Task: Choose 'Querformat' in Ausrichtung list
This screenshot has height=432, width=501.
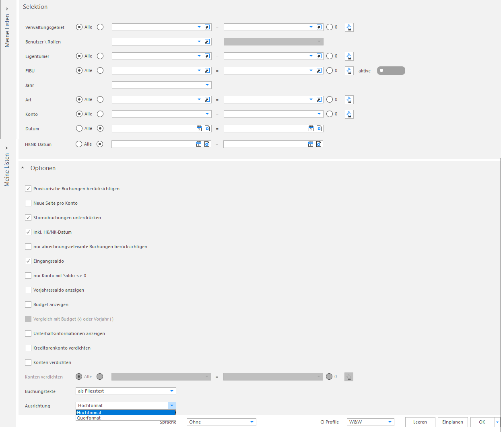Action: click(x=126, y=418)
